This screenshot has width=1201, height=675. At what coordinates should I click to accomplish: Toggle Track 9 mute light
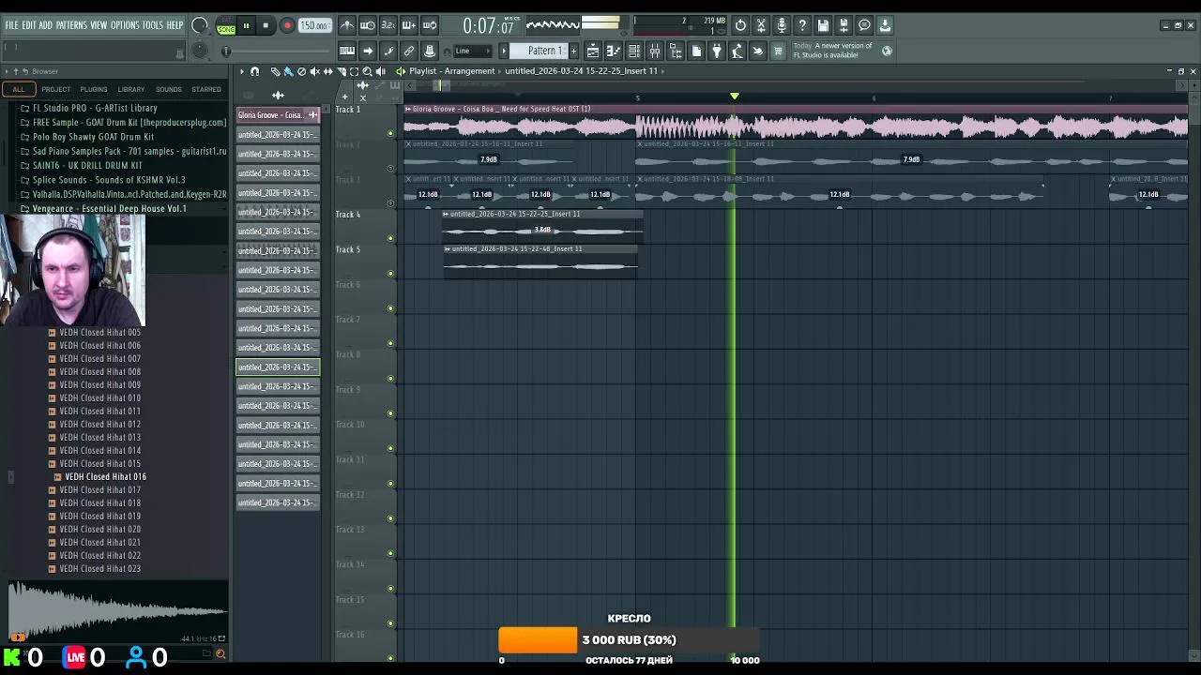391,413
